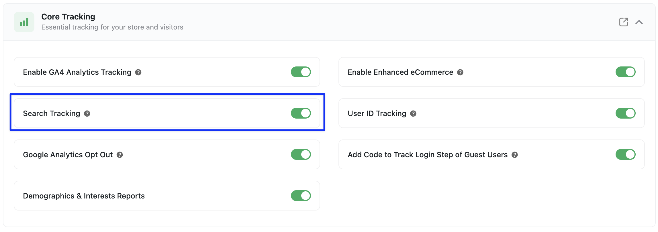The width and height of the screenshot is (658, 232).
Task: Click the Search Tracking help question mark
Action: point(87,114)
